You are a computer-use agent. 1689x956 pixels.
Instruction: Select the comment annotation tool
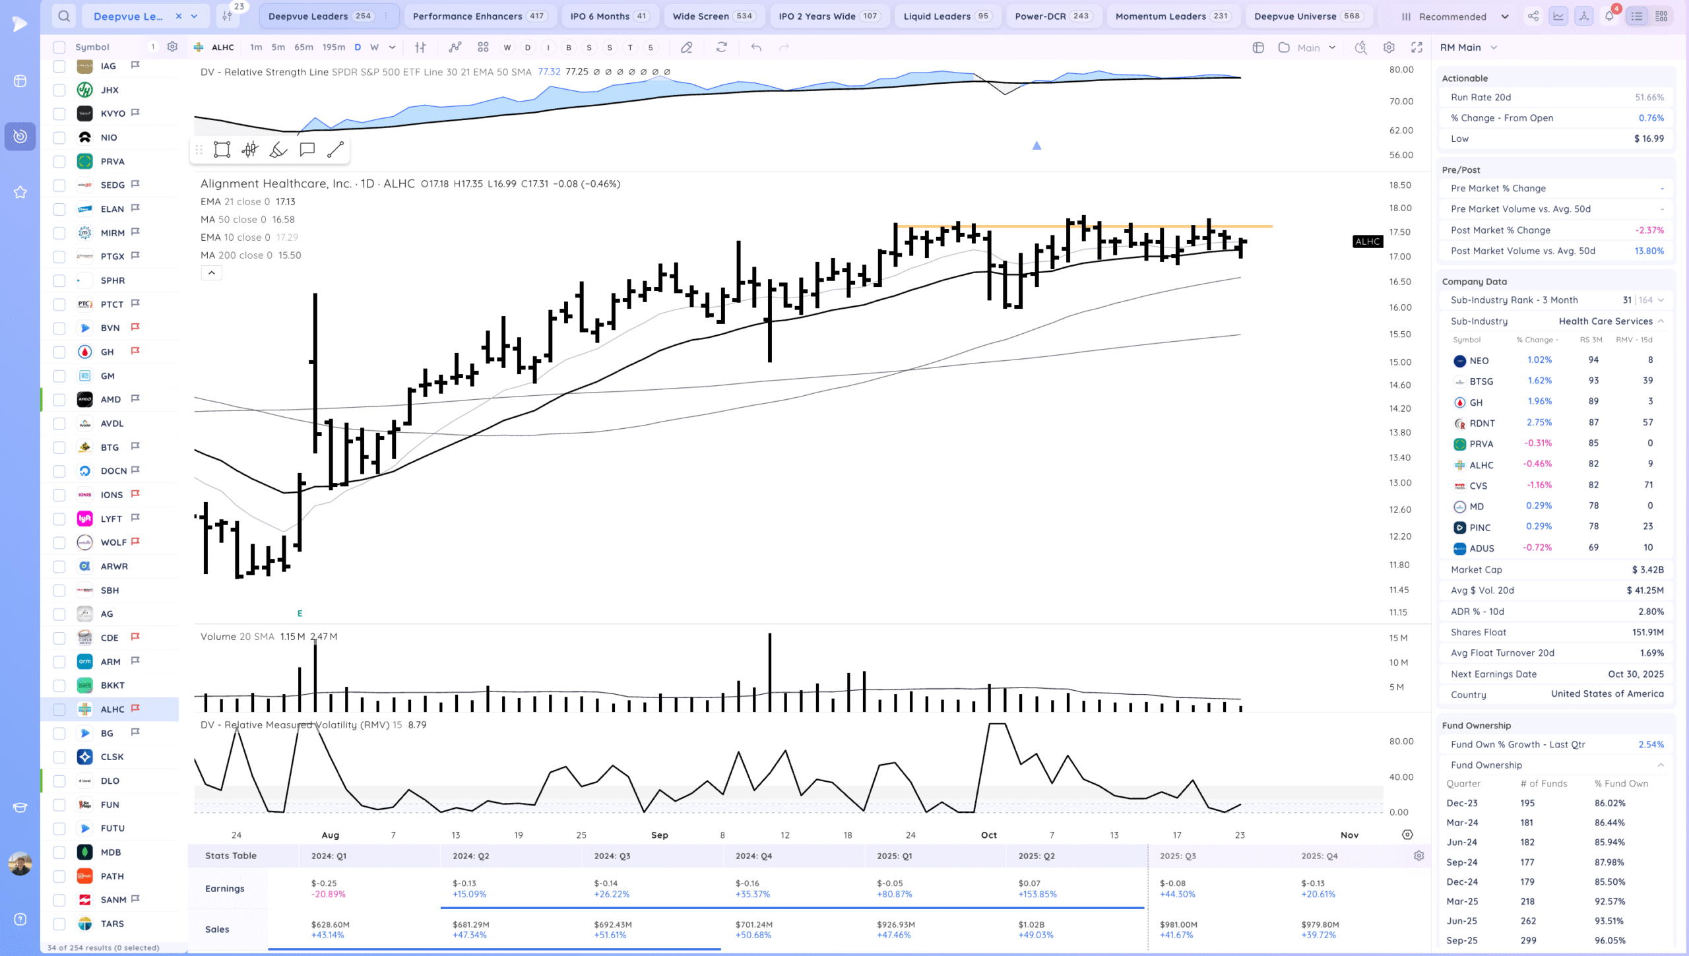[x=307, y=150]
